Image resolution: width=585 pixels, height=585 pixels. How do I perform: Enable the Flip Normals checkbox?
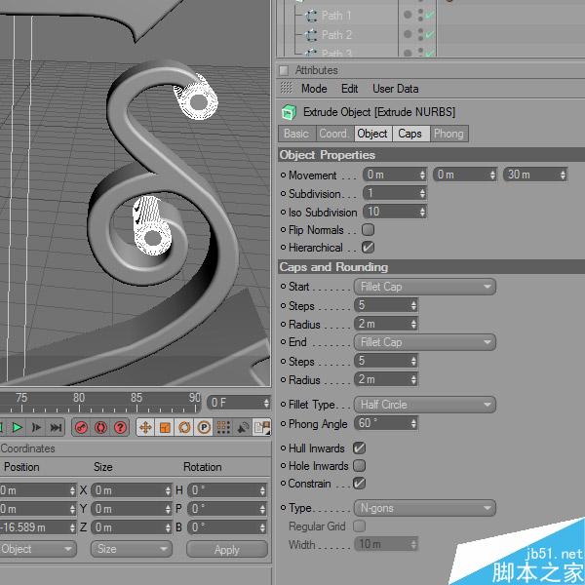368,229
